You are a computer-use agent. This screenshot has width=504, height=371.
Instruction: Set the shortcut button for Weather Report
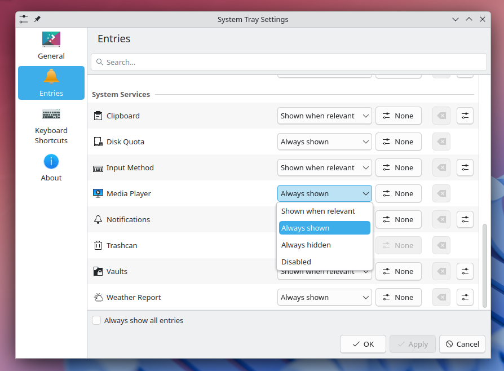399,297
